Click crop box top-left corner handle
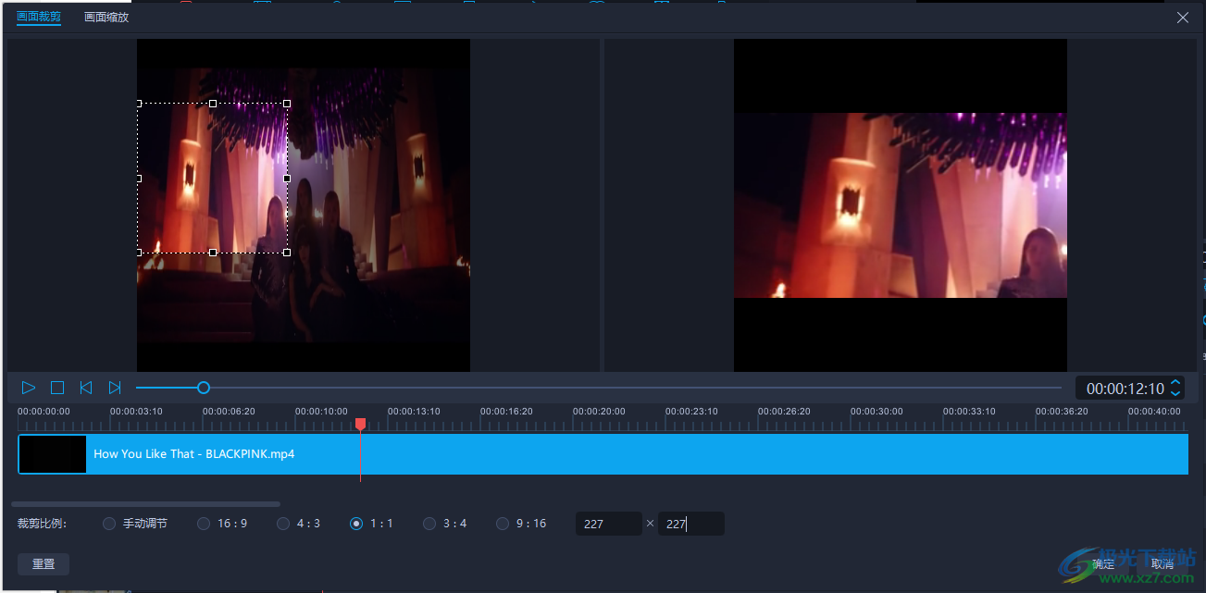1206x593 pixels. pos(139,104)
